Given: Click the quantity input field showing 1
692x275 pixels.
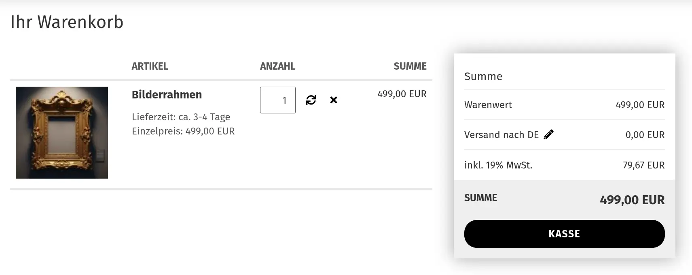Looking at the screenshot, I should [x=278, y=100].
